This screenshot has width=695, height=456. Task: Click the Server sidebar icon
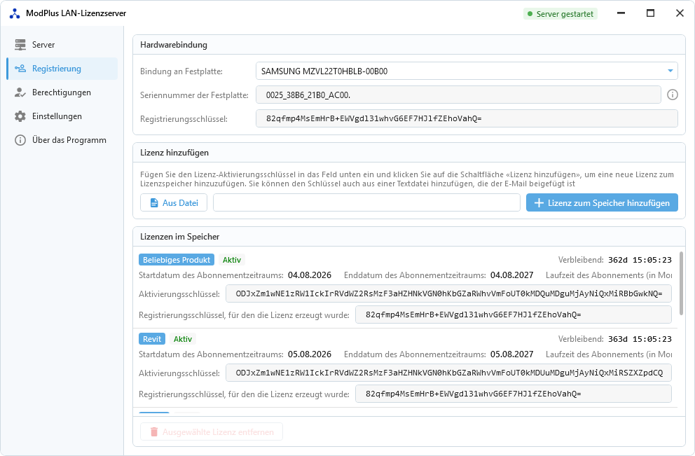coord(20,45)
